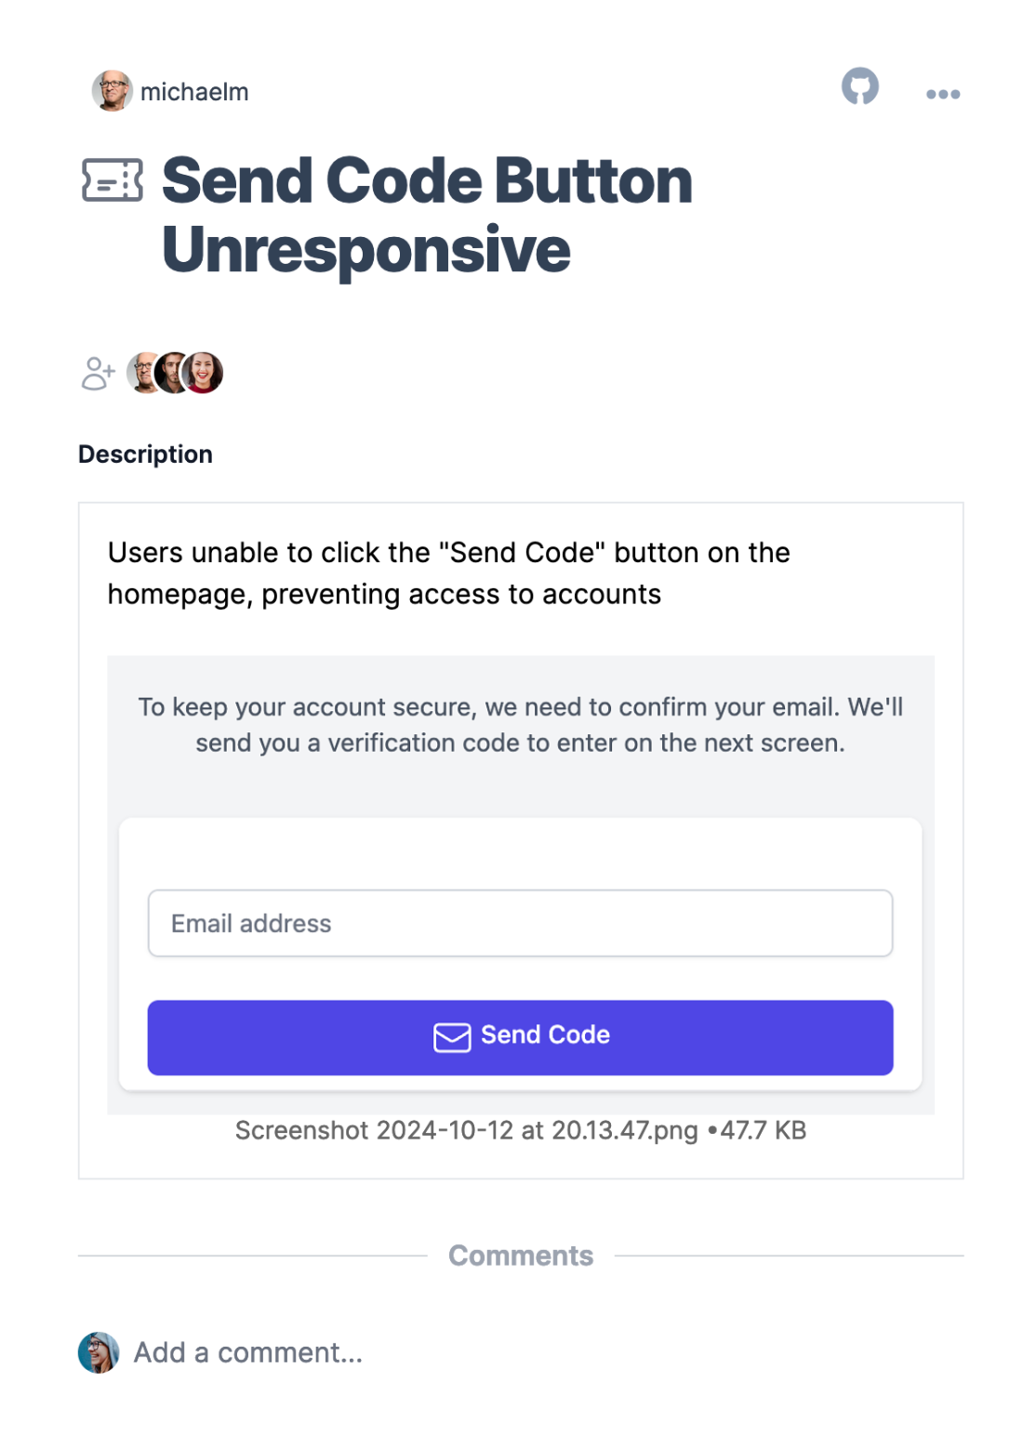Viewport: 1023px width, 1434px height.
Task: Click the Send Code Button Unresponsive title
Action: (x=427, y=215)
